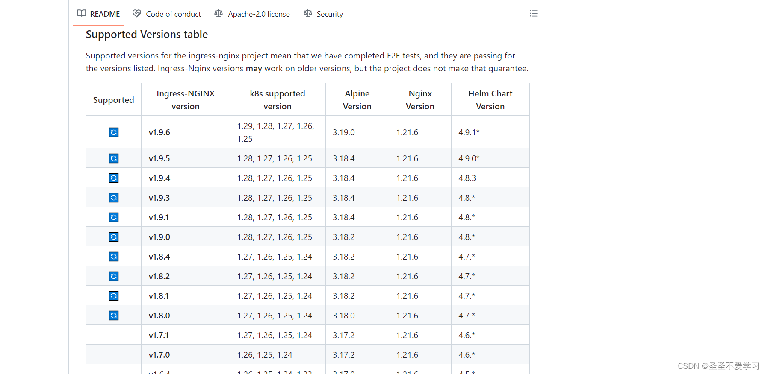Select the v1.9.4 version cell

click(x=186, y=178)
